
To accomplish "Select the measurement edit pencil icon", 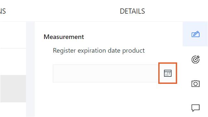I will point(195,34).
